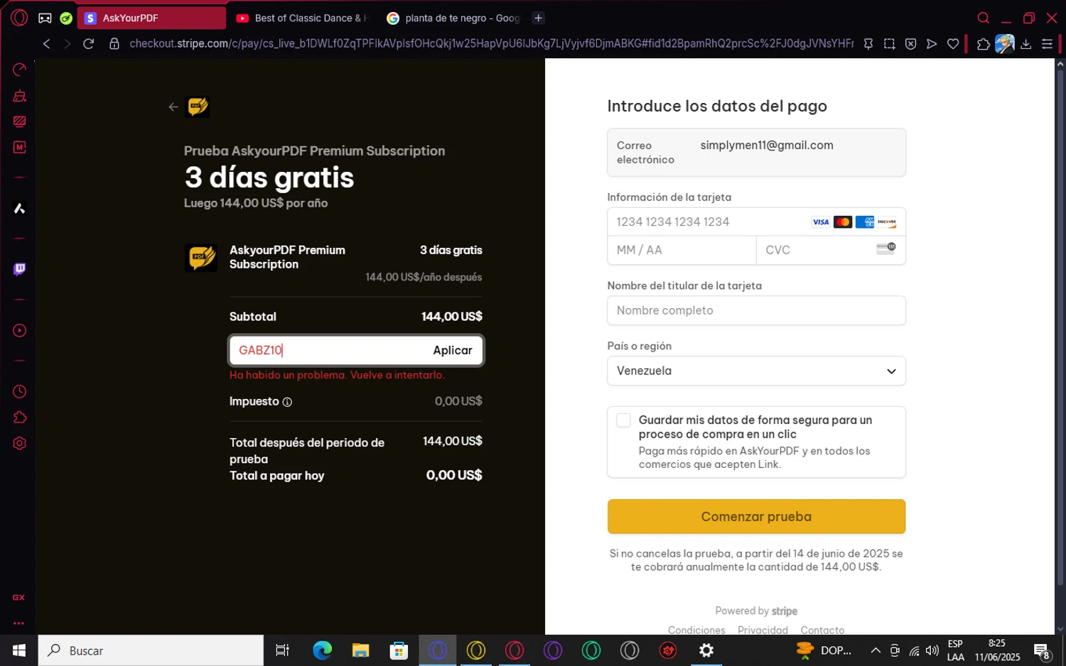Open Microsoft Edge from taskbar

[x=322, y=650]
